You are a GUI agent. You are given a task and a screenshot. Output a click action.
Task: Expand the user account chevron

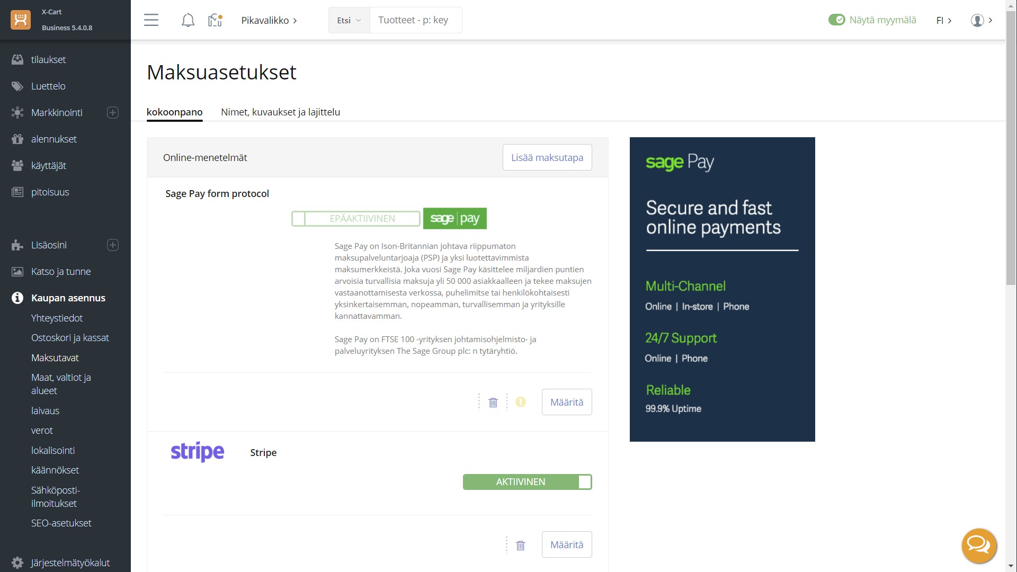(990, 20)
